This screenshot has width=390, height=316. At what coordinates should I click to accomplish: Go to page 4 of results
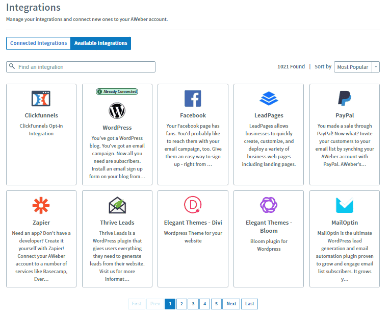click(x=205, y=304)
